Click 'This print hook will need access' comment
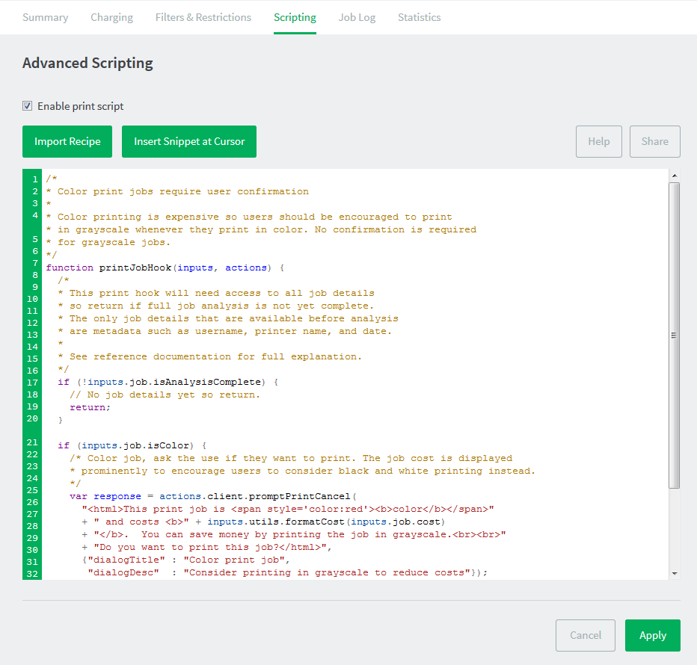This screenshot has height=665, width=697. coord(216,293)
